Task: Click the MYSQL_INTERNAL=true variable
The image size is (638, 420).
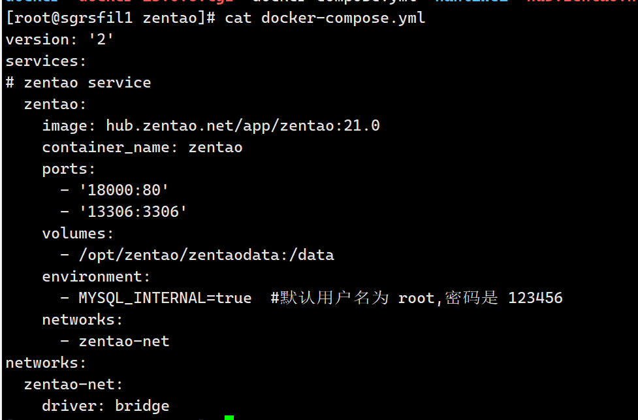Action: pyautogui.click(x=165, y=299)
